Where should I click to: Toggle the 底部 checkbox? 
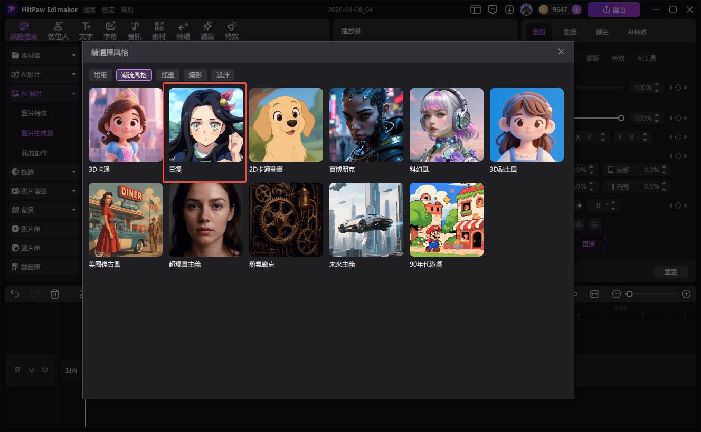point(611,170)
